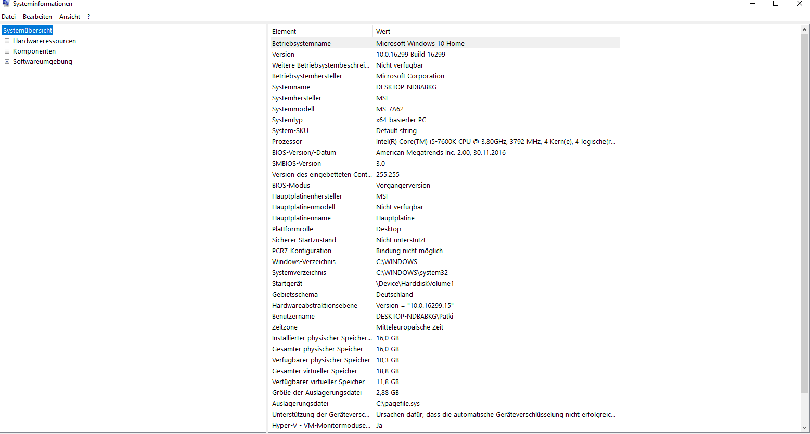Minimize the Systeminformationen window
This screenshot has width=810, height=434.
coord(752,4)
